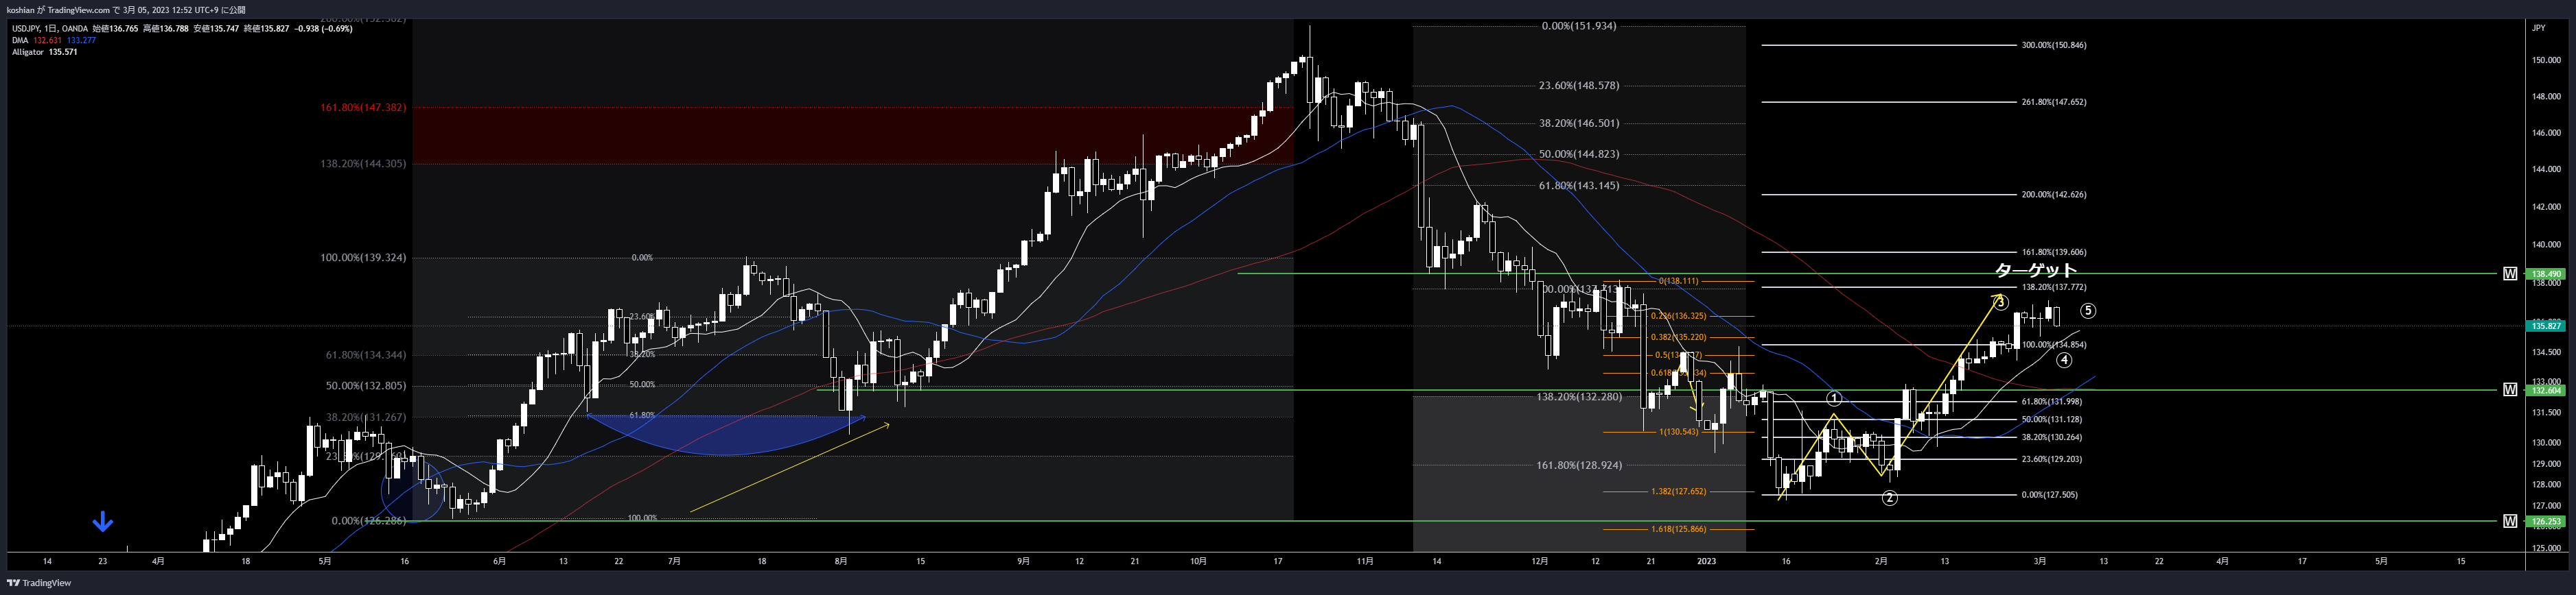The image size is (2576, 595).
Task: Click the 161.80%(128.924) Fibonacci label
Action: pyautogui.click(x=1579, y=466)
